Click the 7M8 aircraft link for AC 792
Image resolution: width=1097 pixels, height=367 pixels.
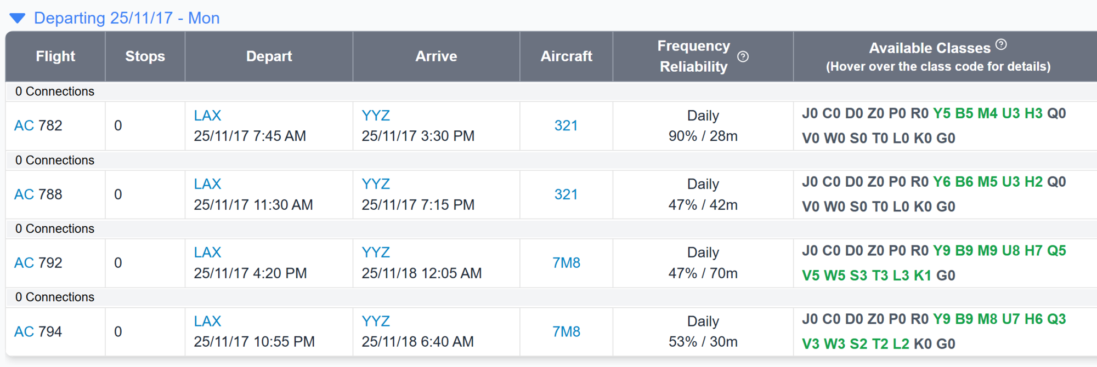coord(566,263)
